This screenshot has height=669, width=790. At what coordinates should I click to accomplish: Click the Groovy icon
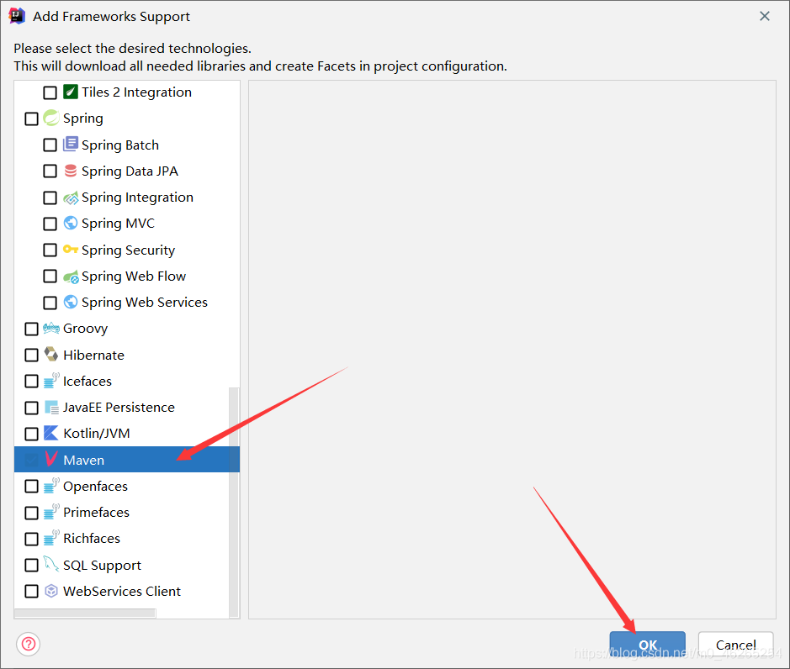(51, 329)
